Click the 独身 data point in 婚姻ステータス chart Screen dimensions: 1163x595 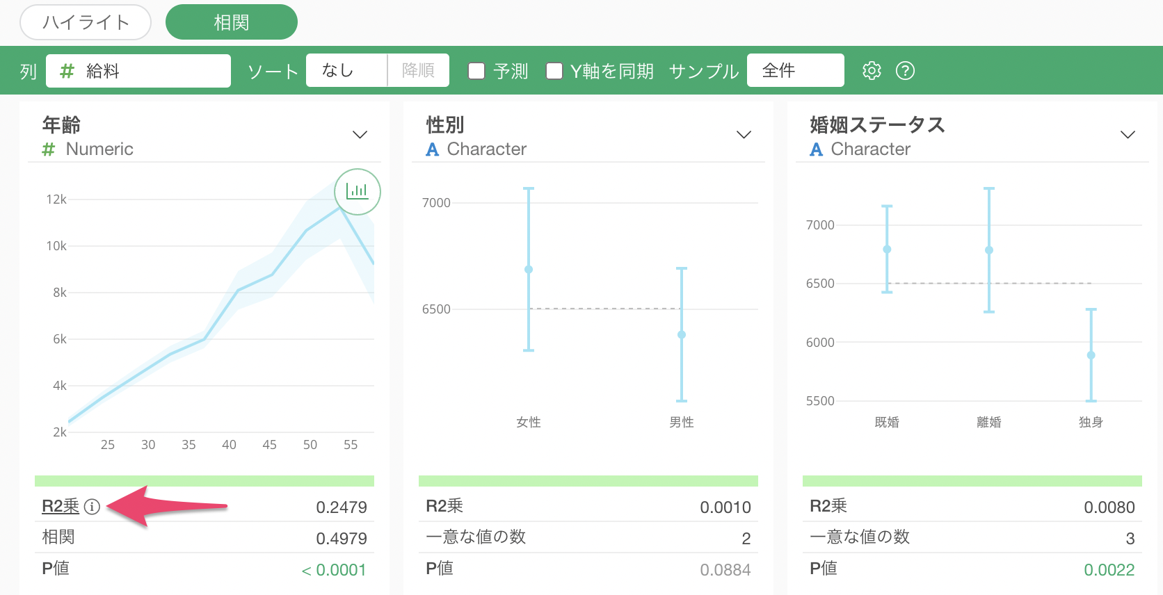point(1091,355)
